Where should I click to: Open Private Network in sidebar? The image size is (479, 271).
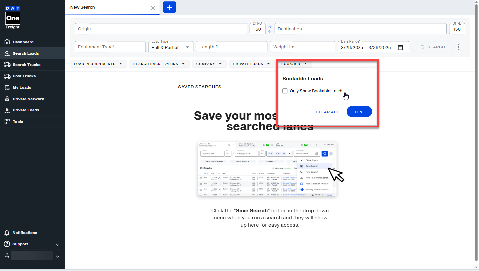point(28,99)
